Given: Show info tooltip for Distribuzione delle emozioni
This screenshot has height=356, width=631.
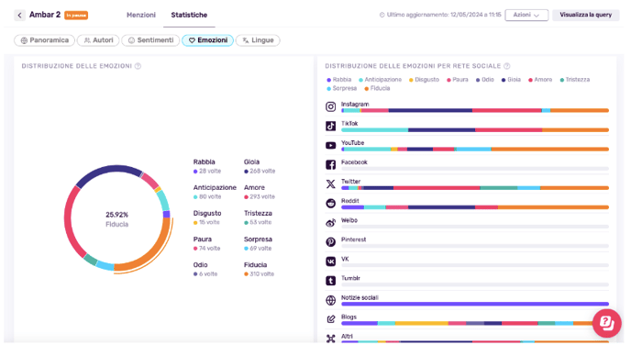Looking at the screenshot, I should click(x=138, y=66).
